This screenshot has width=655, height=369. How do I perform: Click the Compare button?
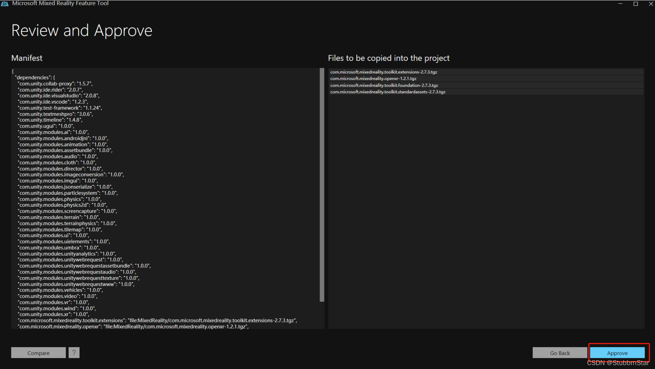point(39,353)
